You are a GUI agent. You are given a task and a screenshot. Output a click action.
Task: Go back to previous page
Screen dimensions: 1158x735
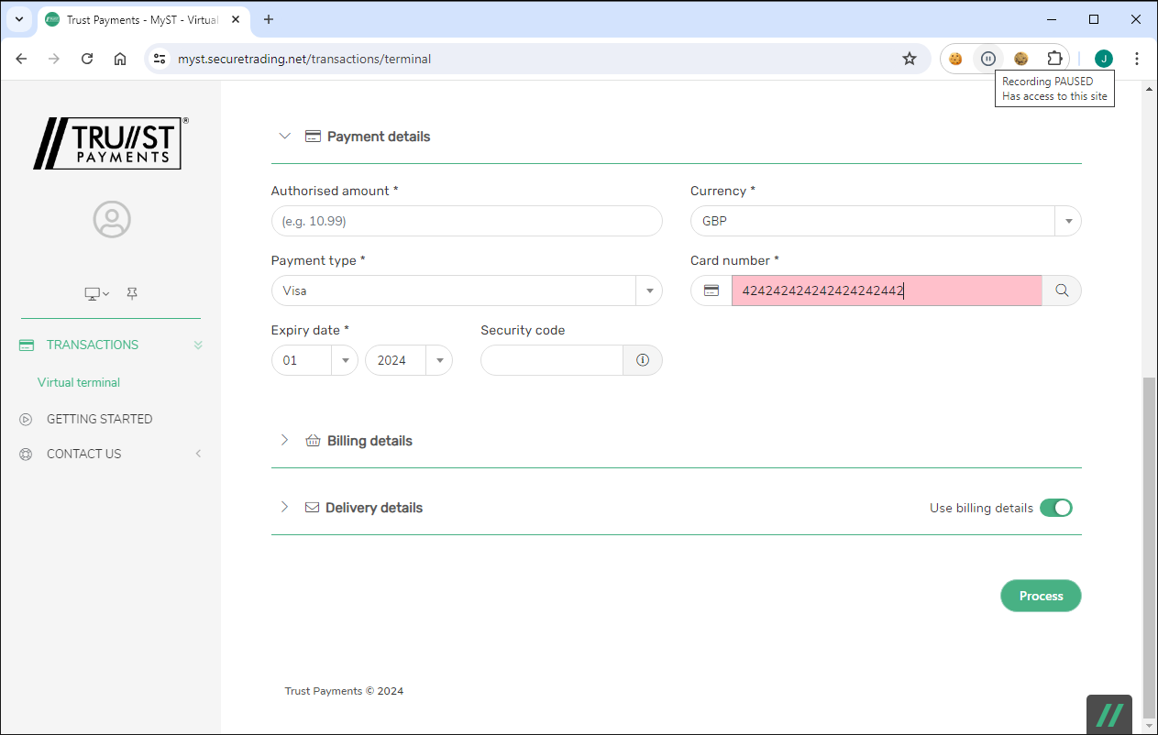pos(21,59)
